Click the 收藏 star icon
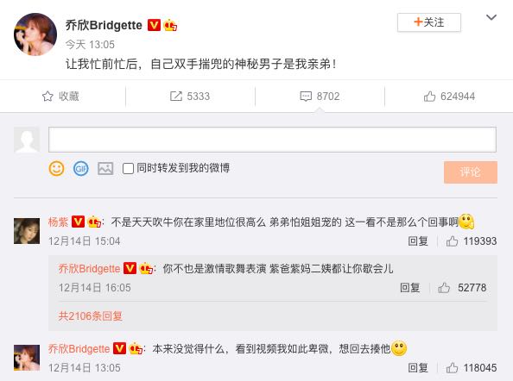This screenshot has height=381, width=513. pos(47,97)
